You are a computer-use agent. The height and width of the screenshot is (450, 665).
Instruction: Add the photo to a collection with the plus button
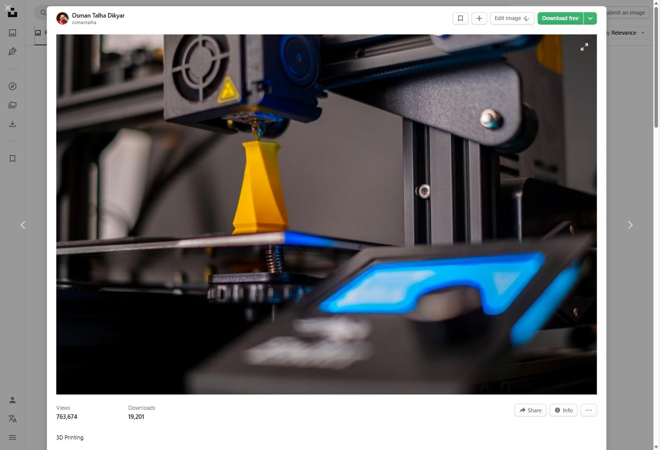[479, 18]
